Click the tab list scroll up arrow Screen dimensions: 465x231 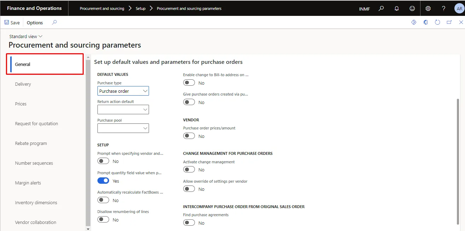[x=88, y=56]
